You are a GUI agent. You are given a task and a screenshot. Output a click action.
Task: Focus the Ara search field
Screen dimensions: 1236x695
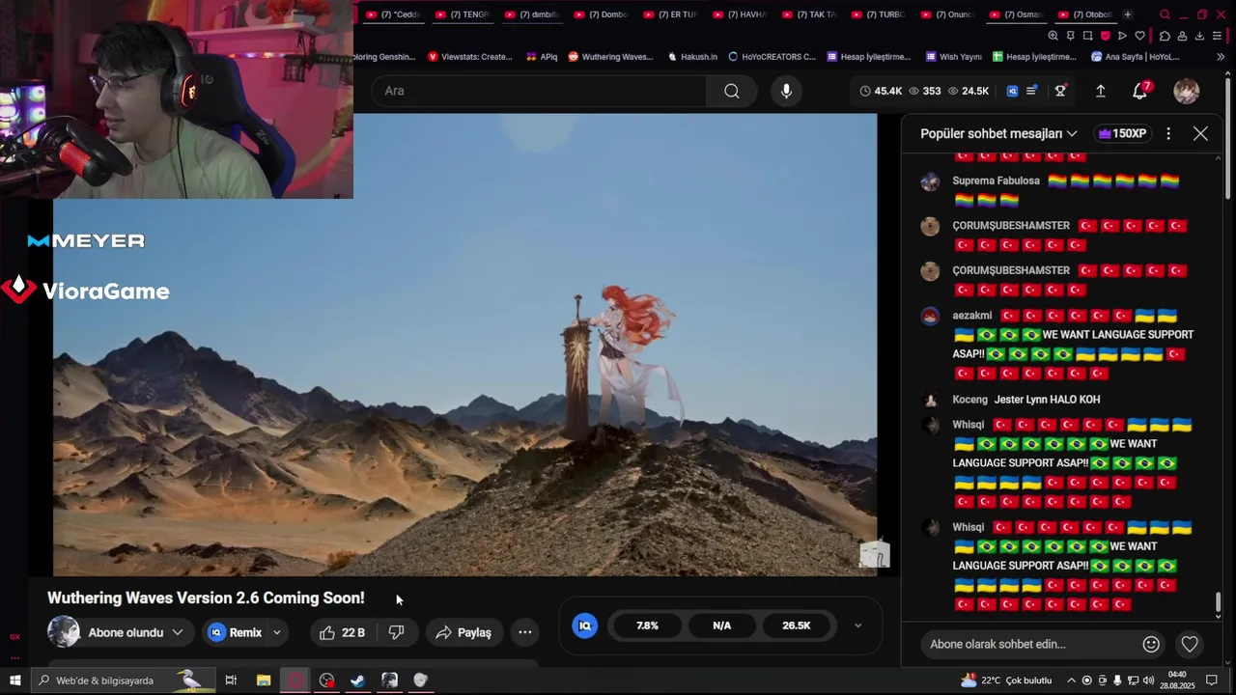[541, 91]
